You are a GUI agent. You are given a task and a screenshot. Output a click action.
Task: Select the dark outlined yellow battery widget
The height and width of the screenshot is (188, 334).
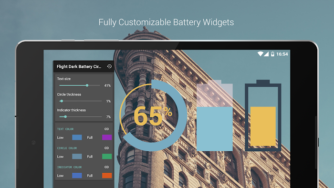click(263, 115)
